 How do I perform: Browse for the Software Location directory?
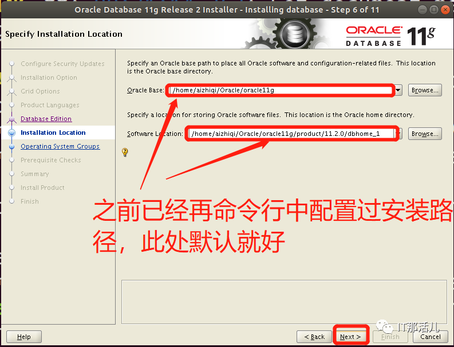click(425, 134)
